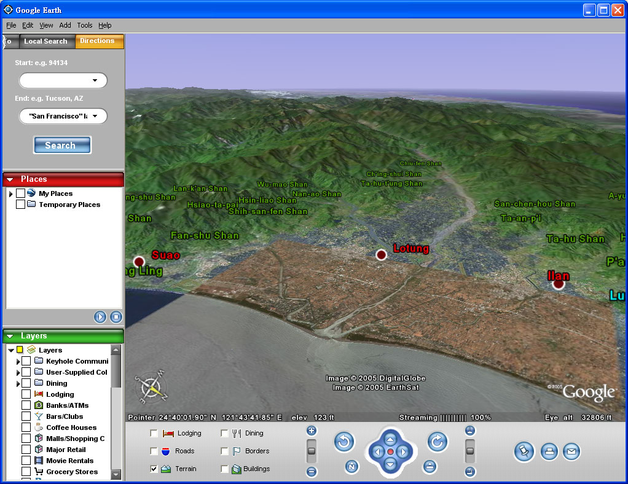
Task: Add a placemark with the pushpin button
Action: [524, 451]
